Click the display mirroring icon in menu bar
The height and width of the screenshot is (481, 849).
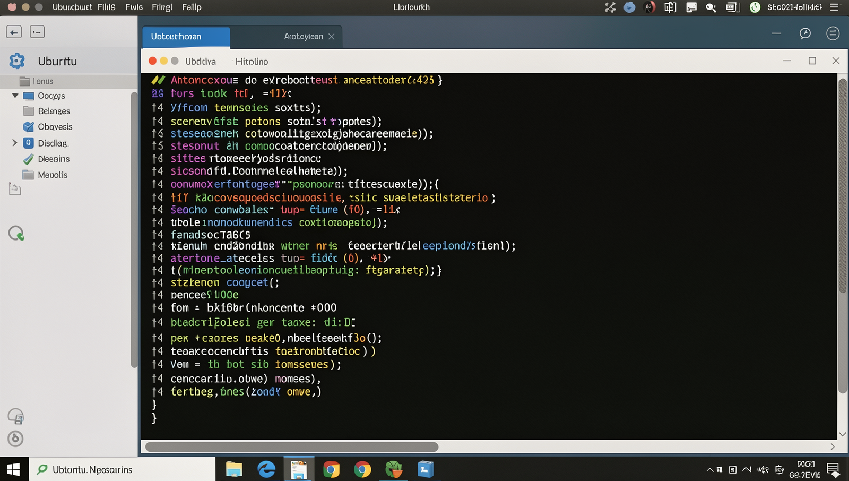[x=670, y=7]
